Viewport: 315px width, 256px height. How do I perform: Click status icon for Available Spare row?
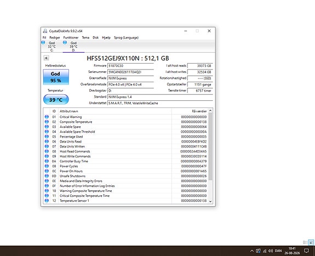pos(47,127)
